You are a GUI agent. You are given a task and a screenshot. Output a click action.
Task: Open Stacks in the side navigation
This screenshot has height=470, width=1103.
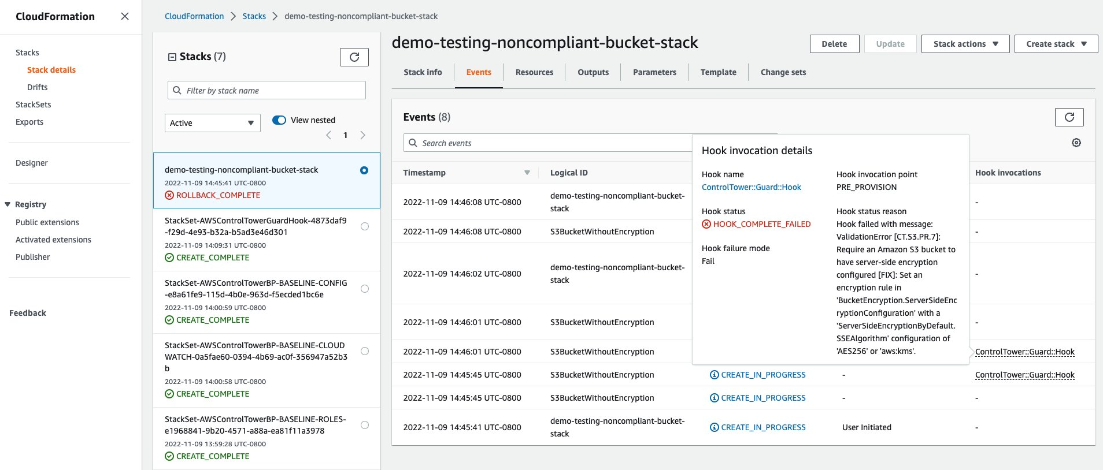pos(27,53)
